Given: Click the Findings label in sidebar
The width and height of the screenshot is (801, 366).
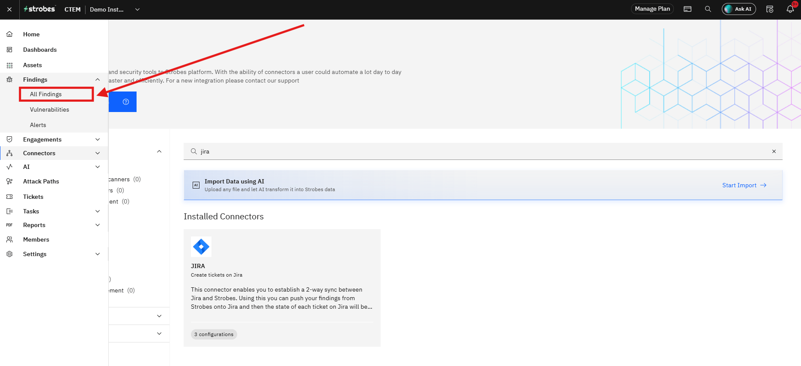Looking at the screenshot, I should (35, 80).
